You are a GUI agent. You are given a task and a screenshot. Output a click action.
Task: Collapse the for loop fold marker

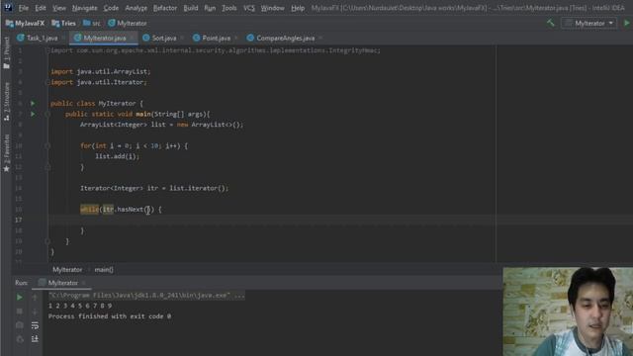47,145
